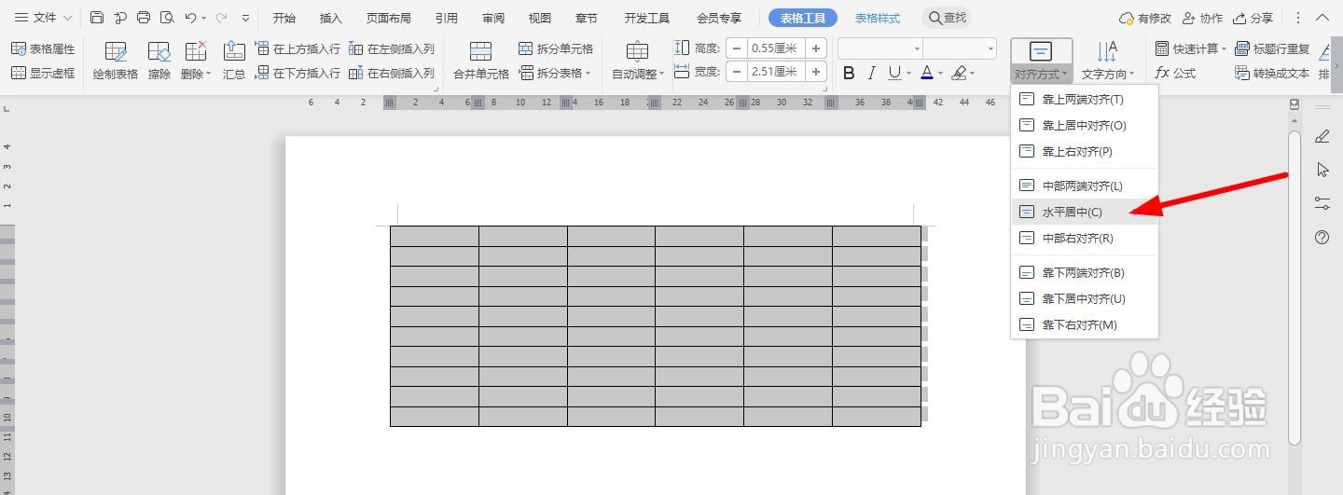Select the 绘制表格 draw table tool

[x=117, y=61]
